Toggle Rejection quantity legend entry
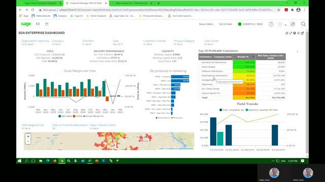 pyautogui.click(x=257, y=110)
